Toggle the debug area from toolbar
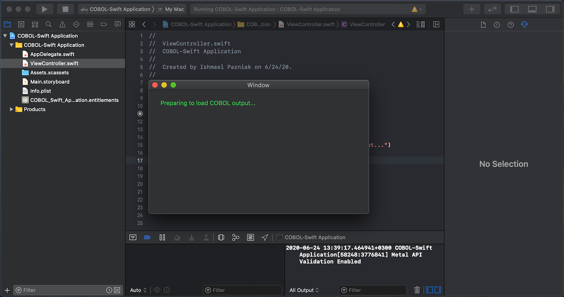Image resolution: width=564 pixels, height=297 pixels. [x=532, y=9]
